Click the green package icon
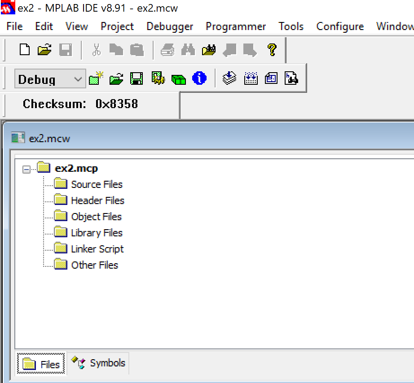Viewport: 414px width, 383px height. point(179,79)
